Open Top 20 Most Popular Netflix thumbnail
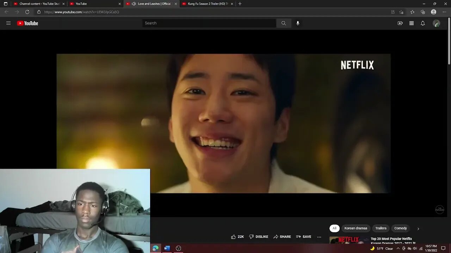 click(349, 240)
